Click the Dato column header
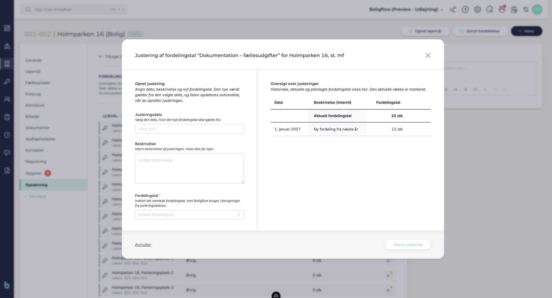The image size is (552, 298). [278, 102]
